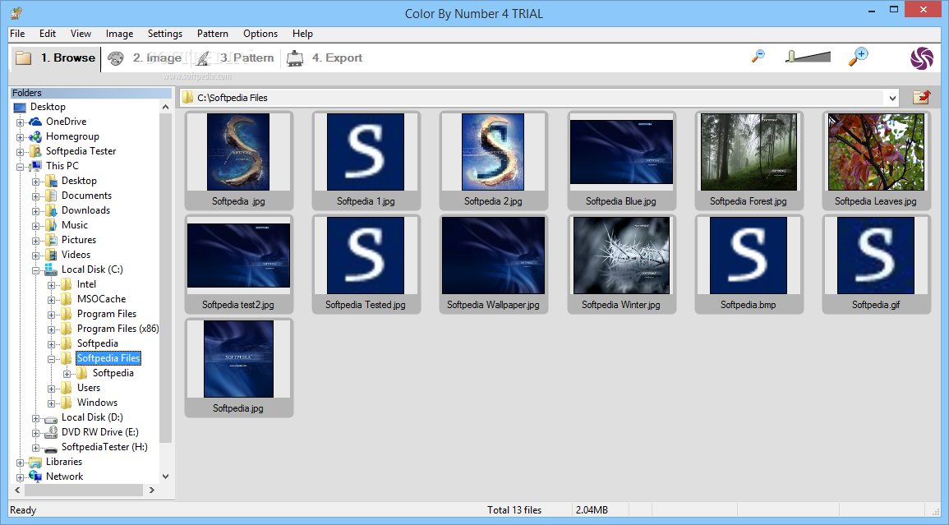Click the Homegroup icon in tree
The height and width of the screenshot is (525, 949).
pyautogui.click(x=35, y=137)
